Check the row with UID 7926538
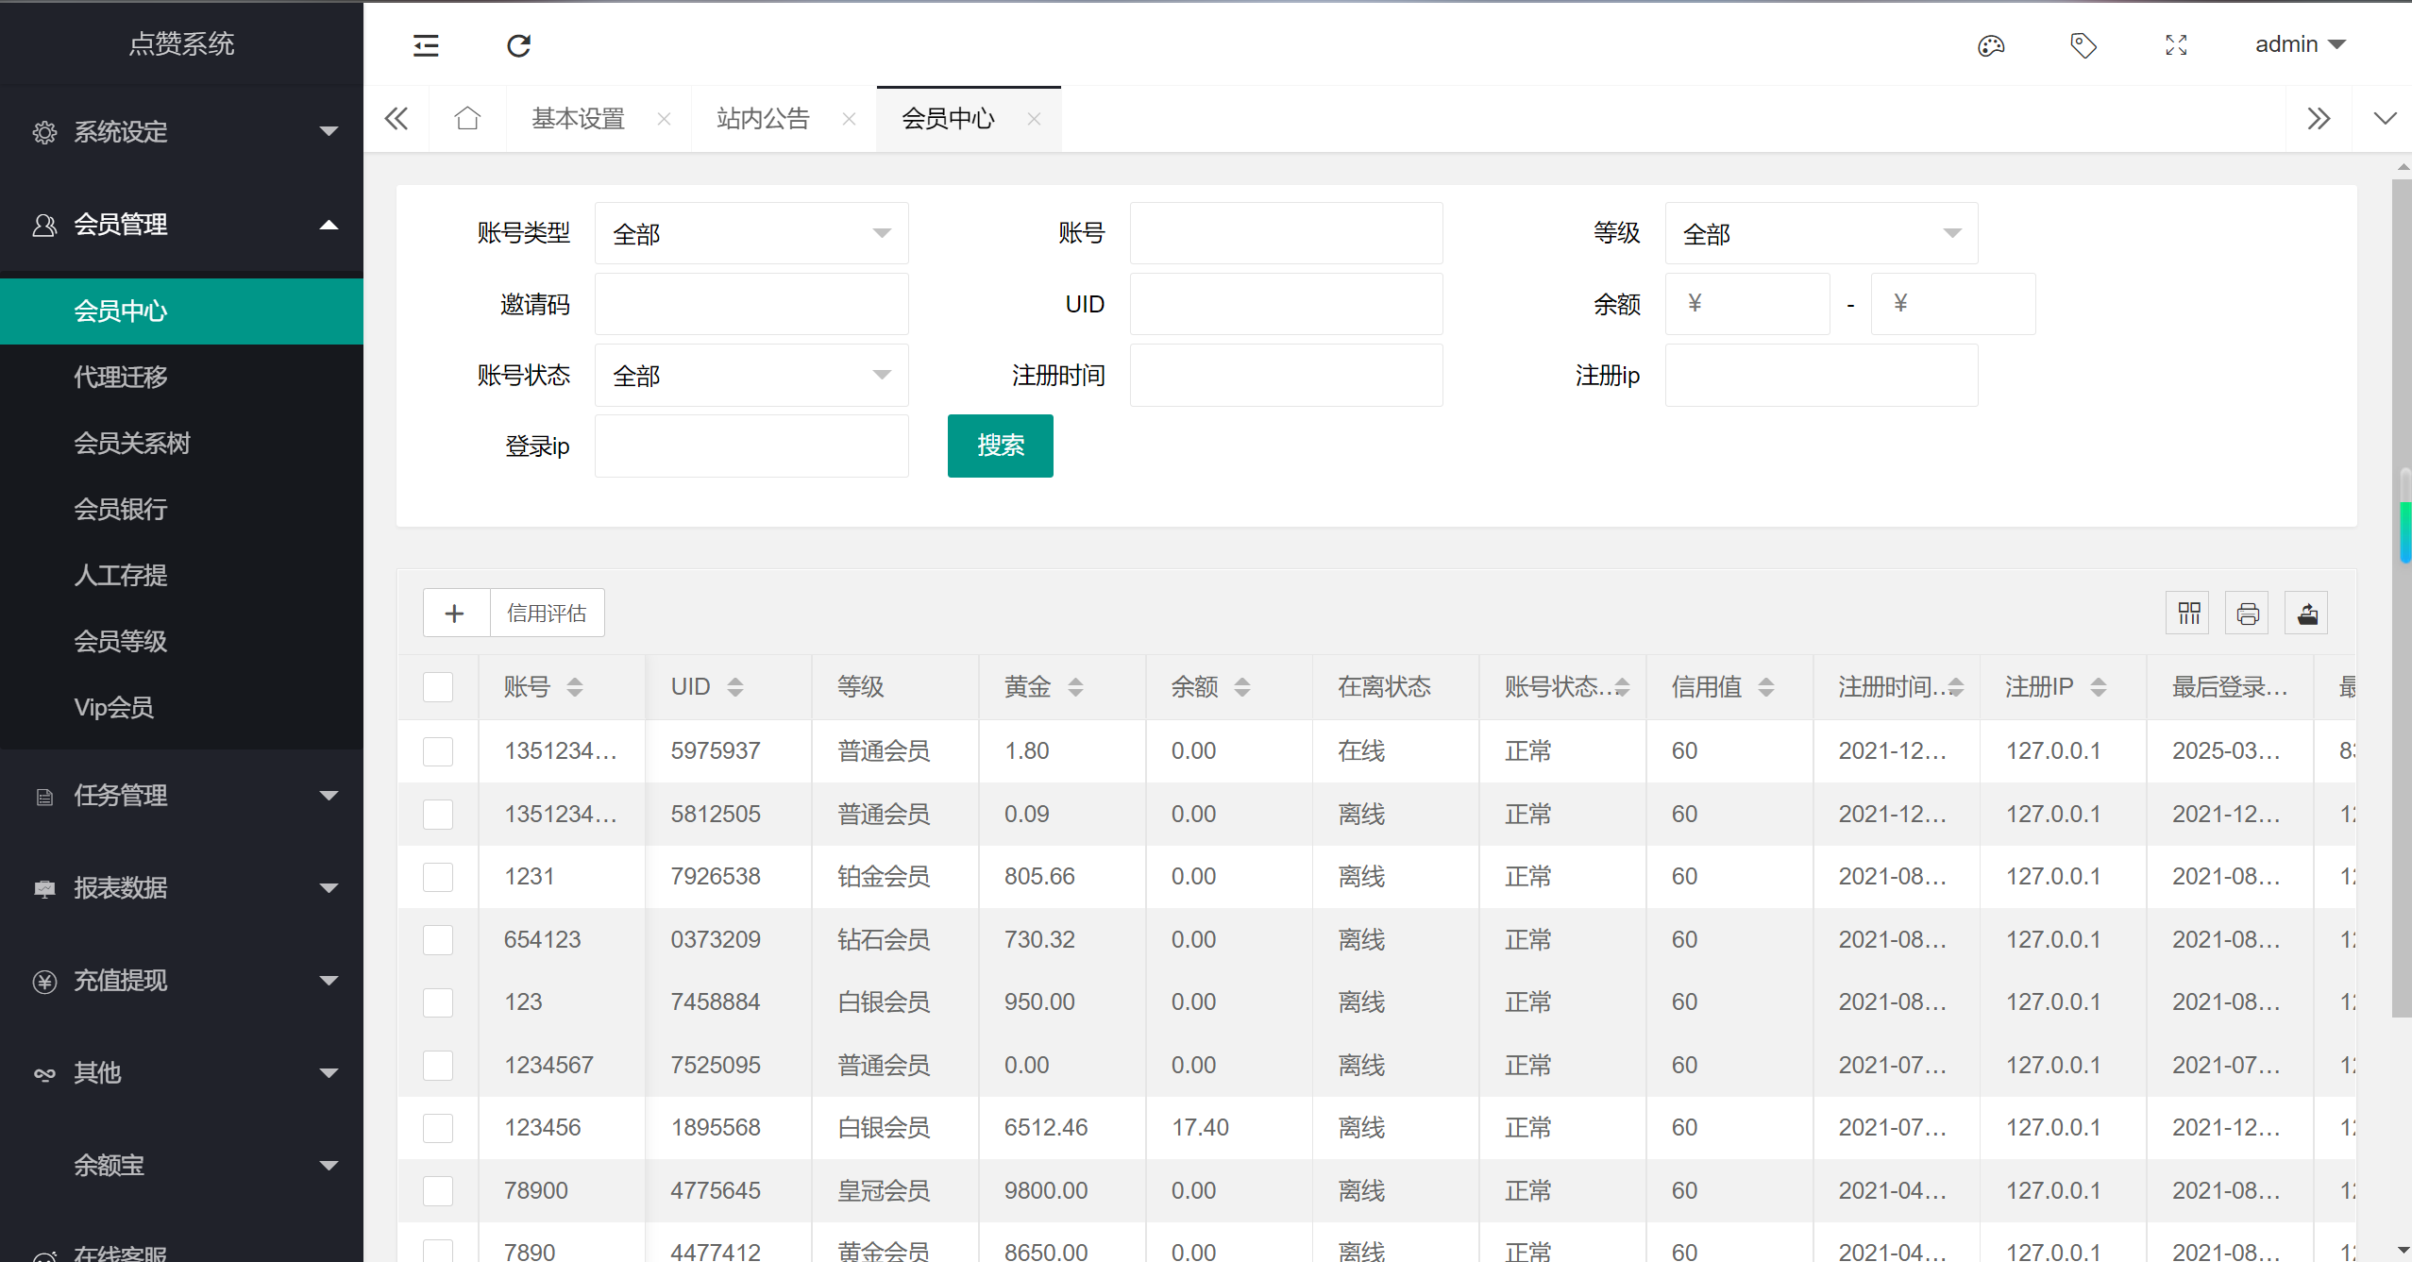The height and width of the screenshot is (1262, 2412). point(438,877)
